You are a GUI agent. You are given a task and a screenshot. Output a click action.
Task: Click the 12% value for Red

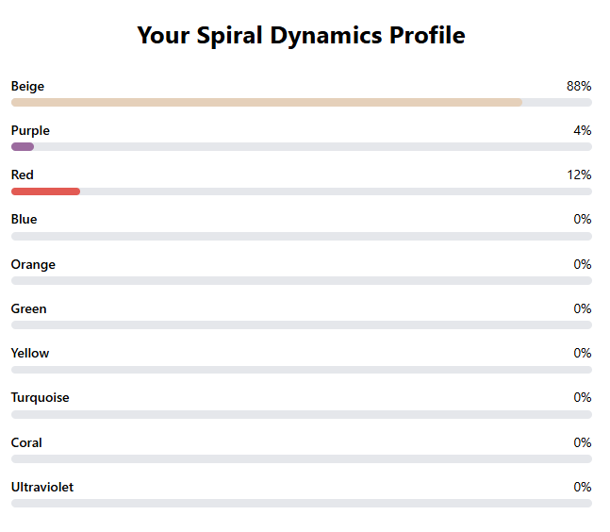[x=579, y=175]
